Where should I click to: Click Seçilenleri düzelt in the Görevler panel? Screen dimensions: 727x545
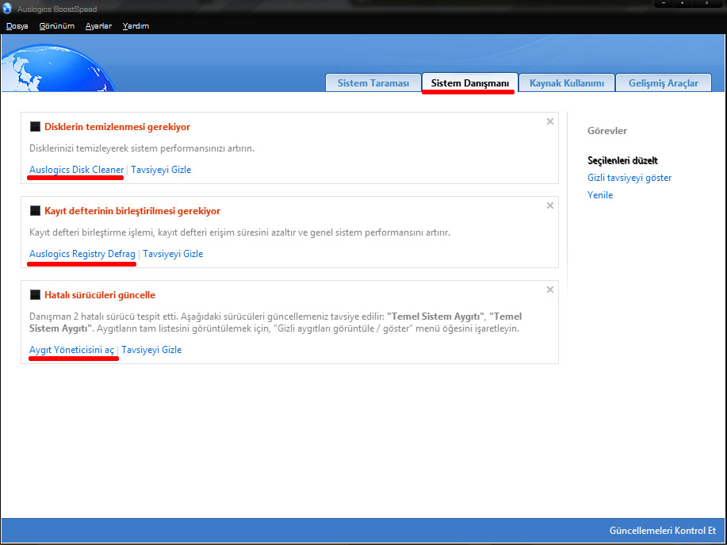coord(622,160)
